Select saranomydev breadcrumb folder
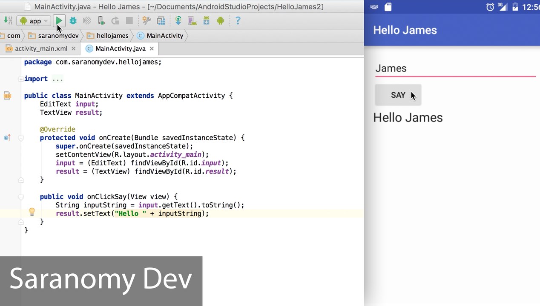 54,36
